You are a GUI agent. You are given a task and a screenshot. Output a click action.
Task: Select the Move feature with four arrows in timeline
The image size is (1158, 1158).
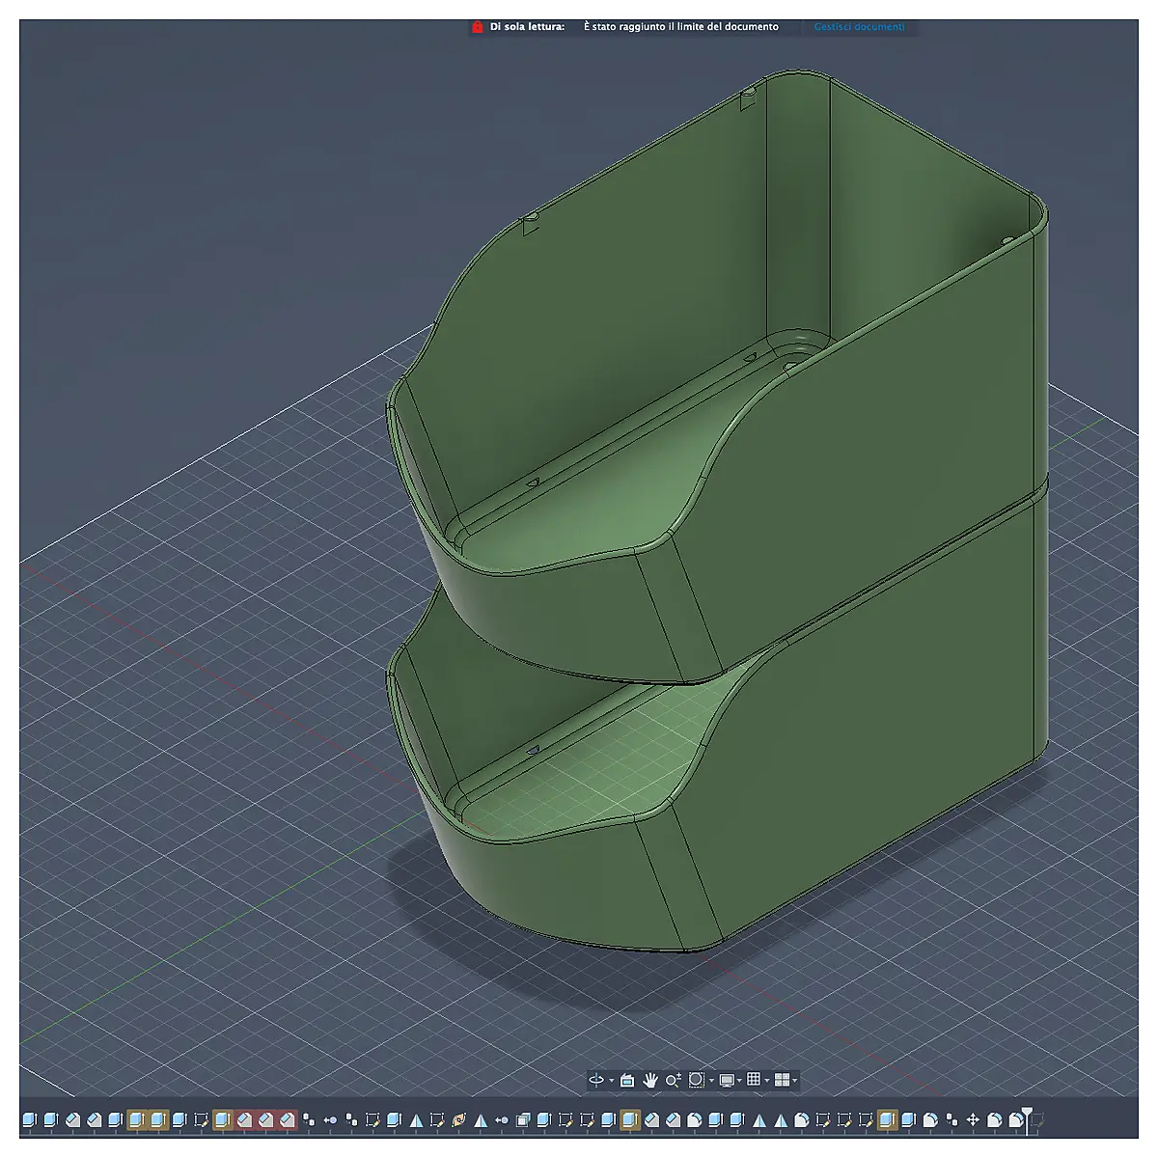(973, 1119)
